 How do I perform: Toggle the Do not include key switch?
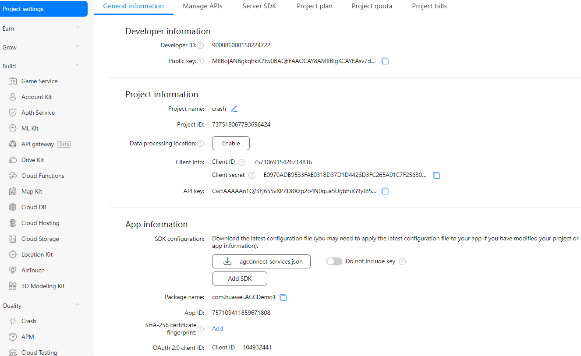coord(334,261)
